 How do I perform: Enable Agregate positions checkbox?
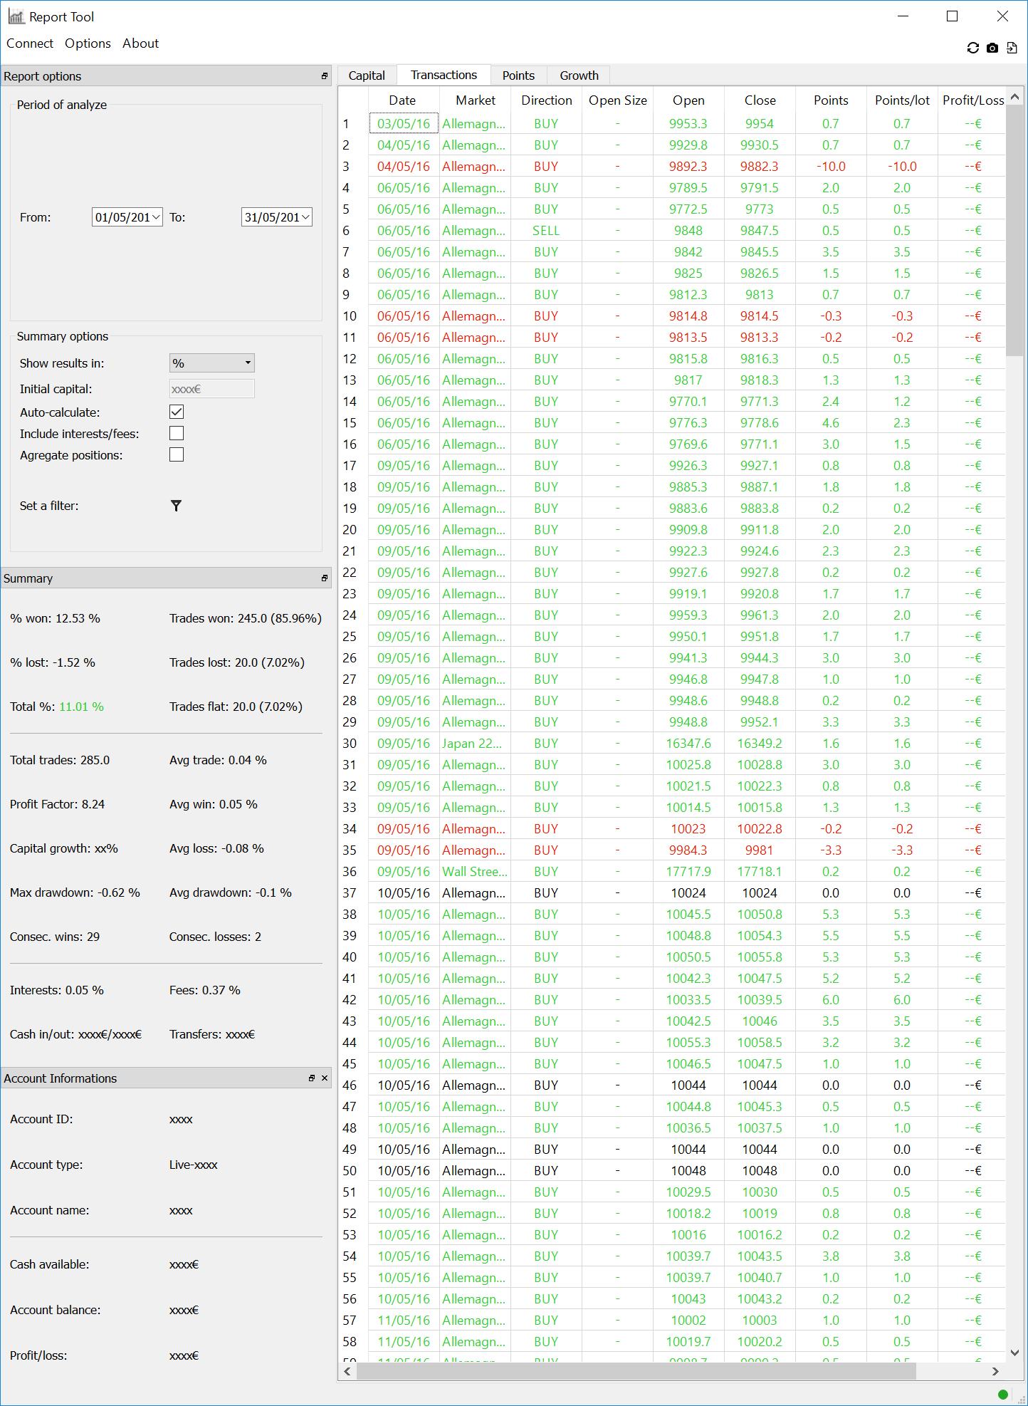coord(177,454)
